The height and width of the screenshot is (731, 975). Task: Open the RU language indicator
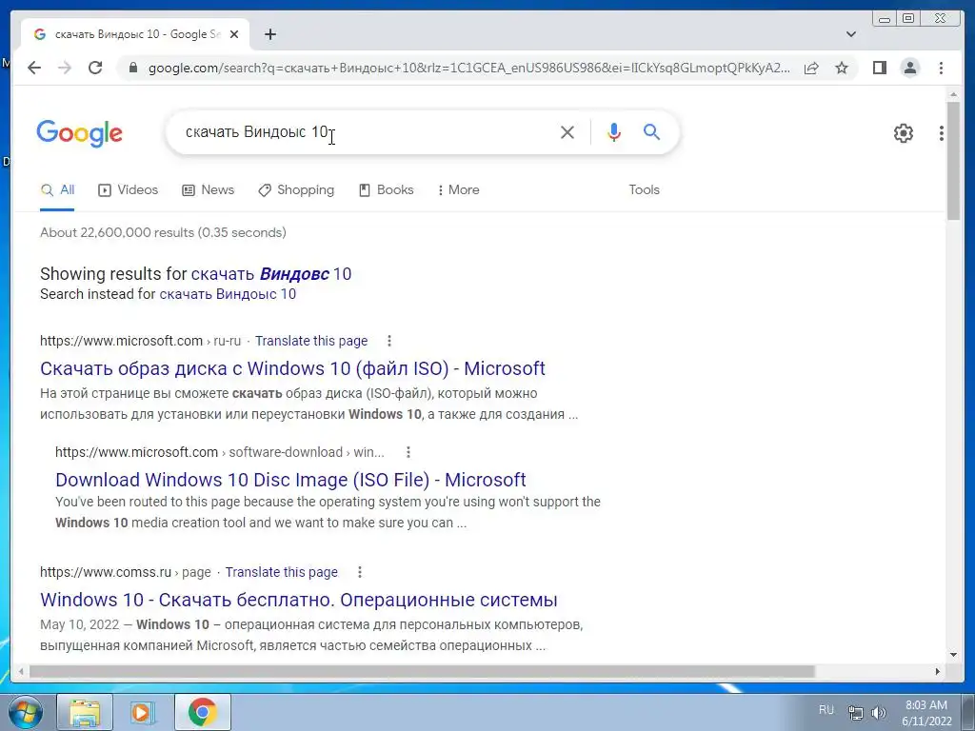click(x=826, y=710)
